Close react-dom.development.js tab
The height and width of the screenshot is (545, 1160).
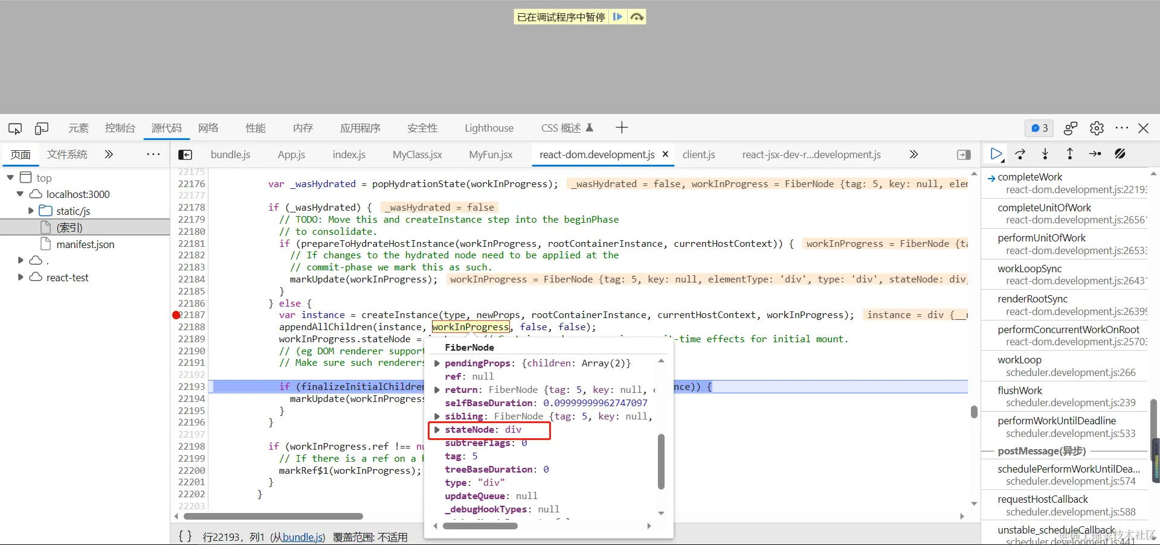click(665, 155)
